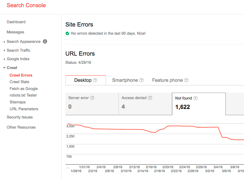
Task: Open Security Issues
Action: click(x=20, y=117)
